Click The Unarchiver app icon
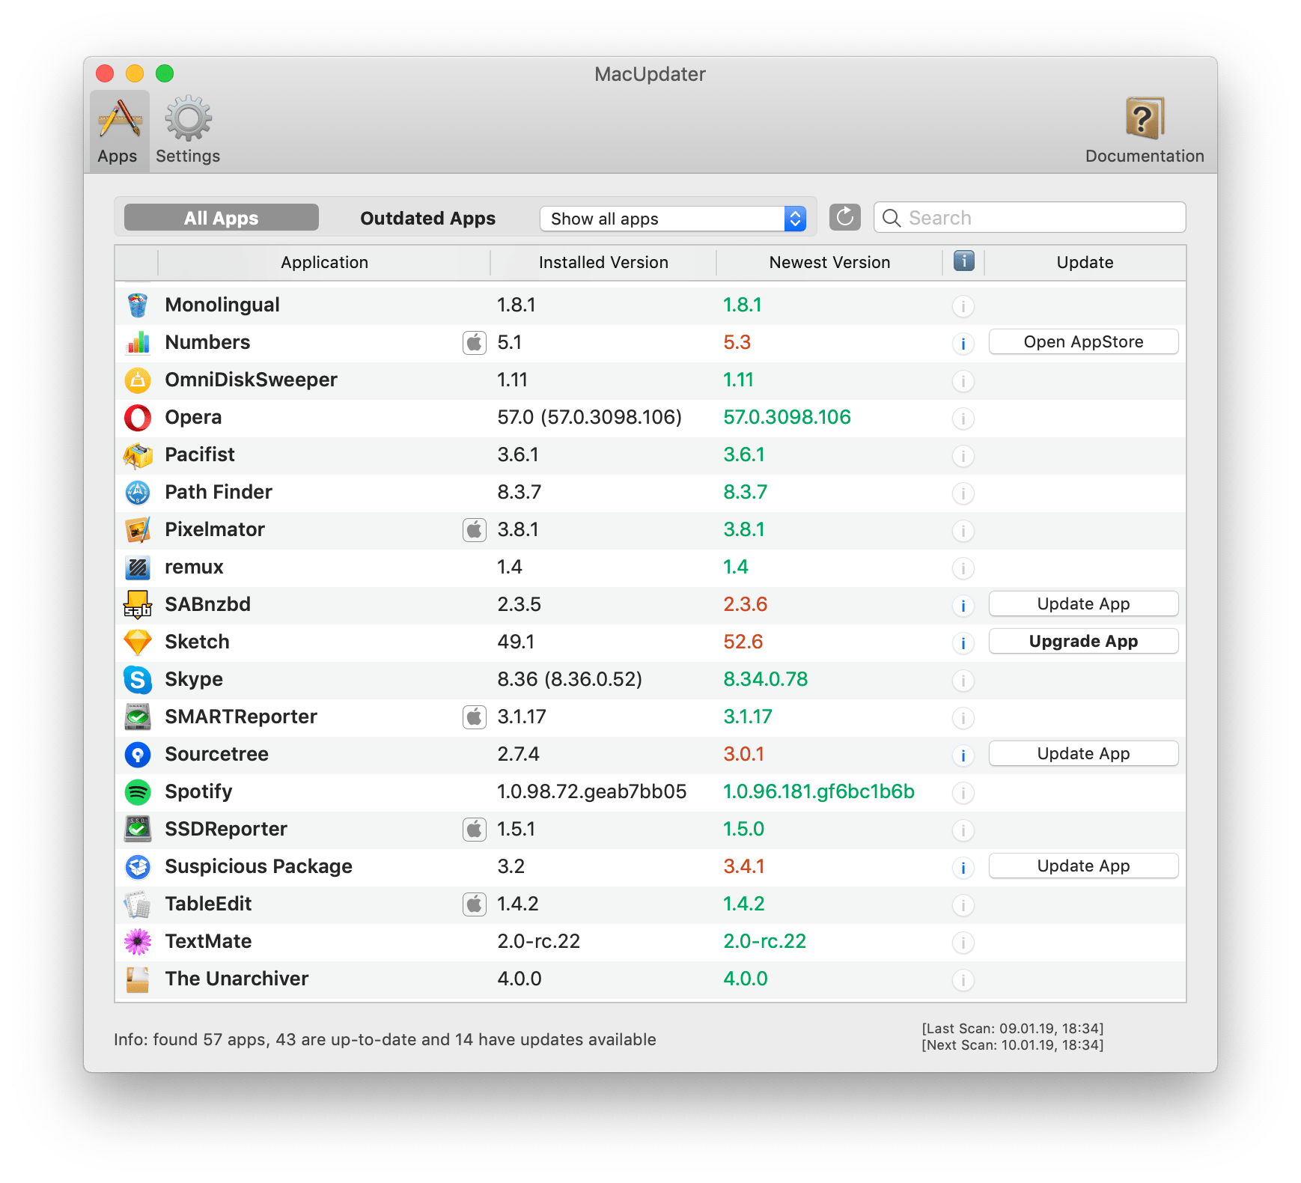 pyautogui.click(x=138, y=979)
